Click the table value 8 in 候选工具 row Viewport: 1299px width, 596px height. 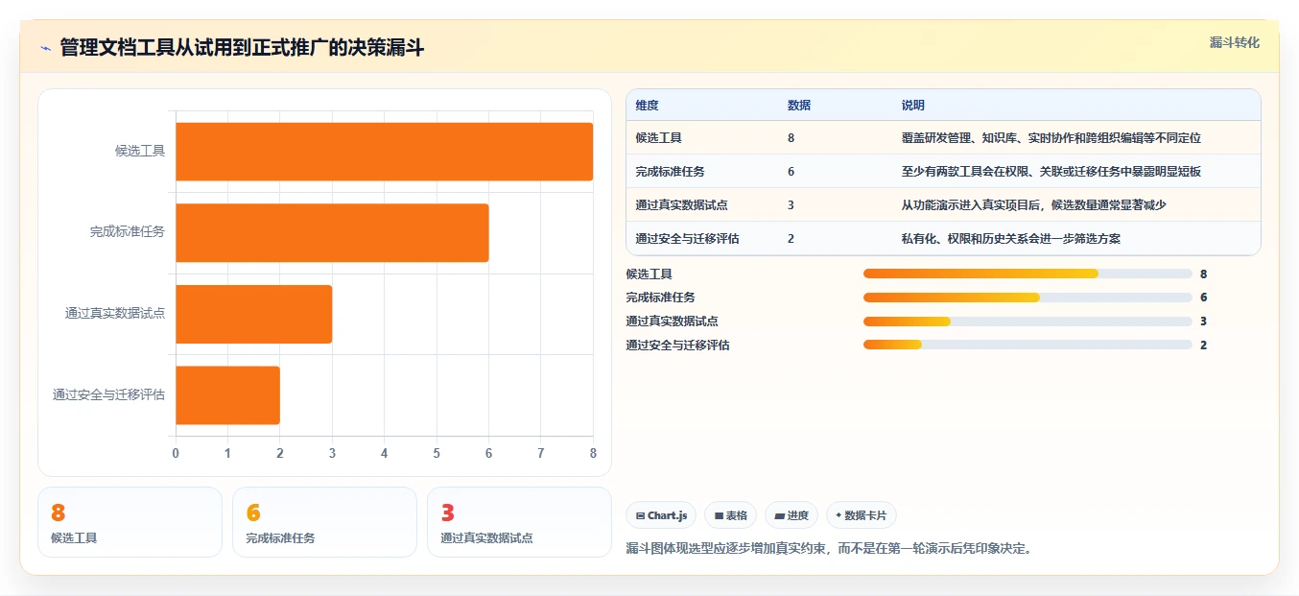pos(791,138)
